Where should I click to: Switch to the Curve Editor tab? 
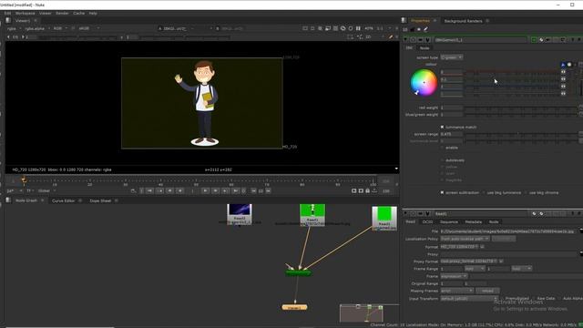click(x=63, y=200)
